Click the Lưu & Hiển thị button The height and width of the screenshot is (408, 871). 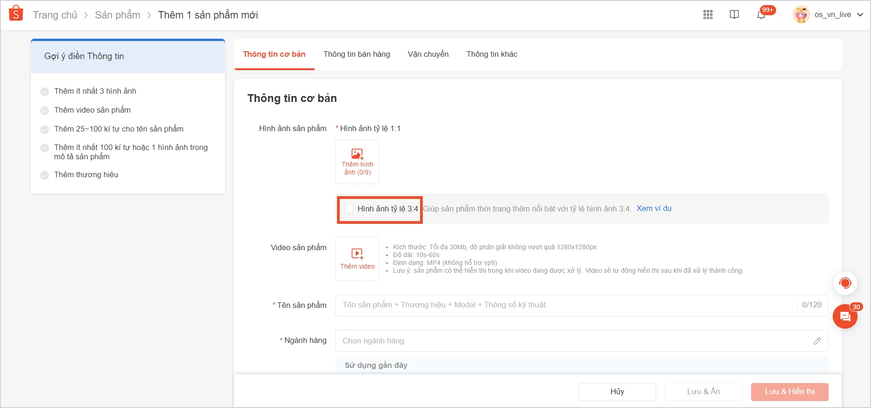click(790, 392)
